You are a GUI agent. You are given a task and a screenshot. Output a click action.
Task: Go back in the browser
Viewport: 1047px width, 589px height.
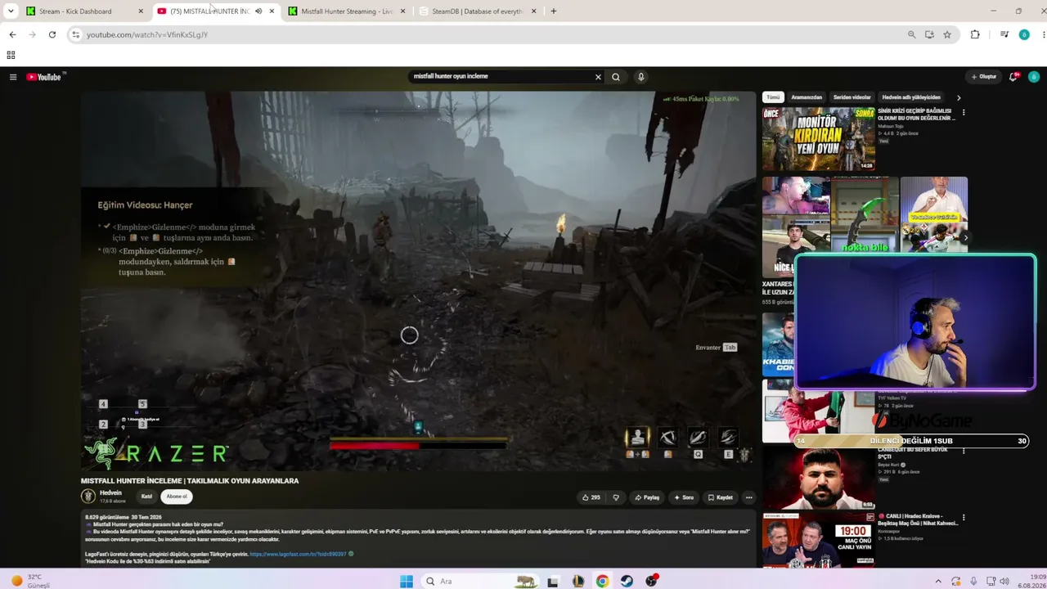(12, 34)
